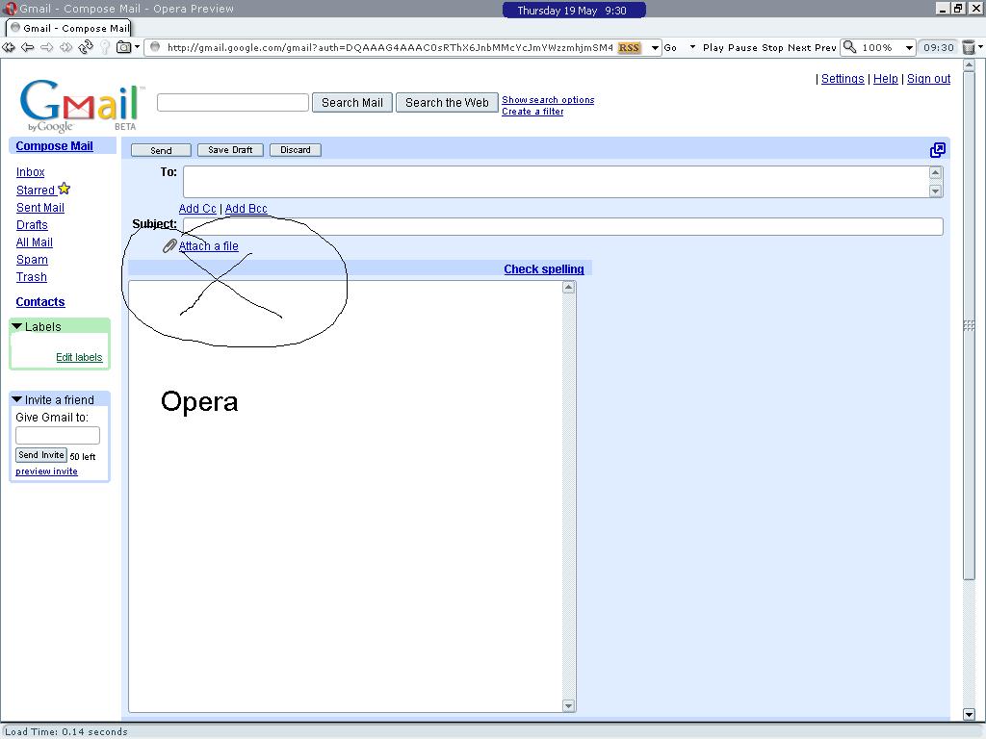Click Attach a file link

pos(209,246)
